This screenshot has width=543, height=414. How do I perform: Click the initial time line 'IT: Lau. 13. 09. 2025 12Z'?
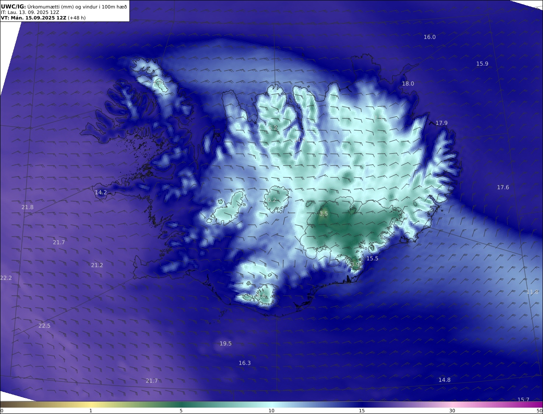[x=30, y=12]
